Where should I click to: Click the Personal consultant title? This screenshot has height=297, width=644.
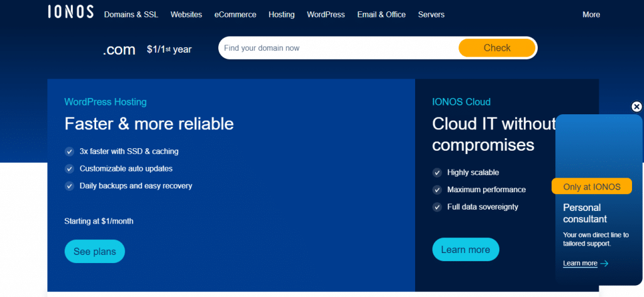click(585, 213)
